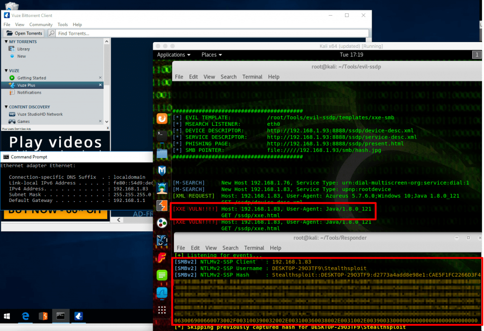Click the Command Prompt title bar icon

pos(6,157)
